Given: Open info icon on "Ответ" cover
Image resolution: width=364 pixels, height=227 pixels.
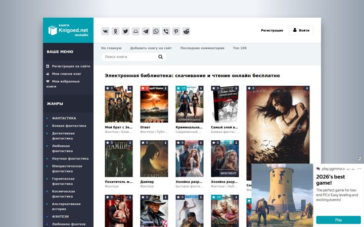Looking at the screenshot, I should [x=165, y=88].
